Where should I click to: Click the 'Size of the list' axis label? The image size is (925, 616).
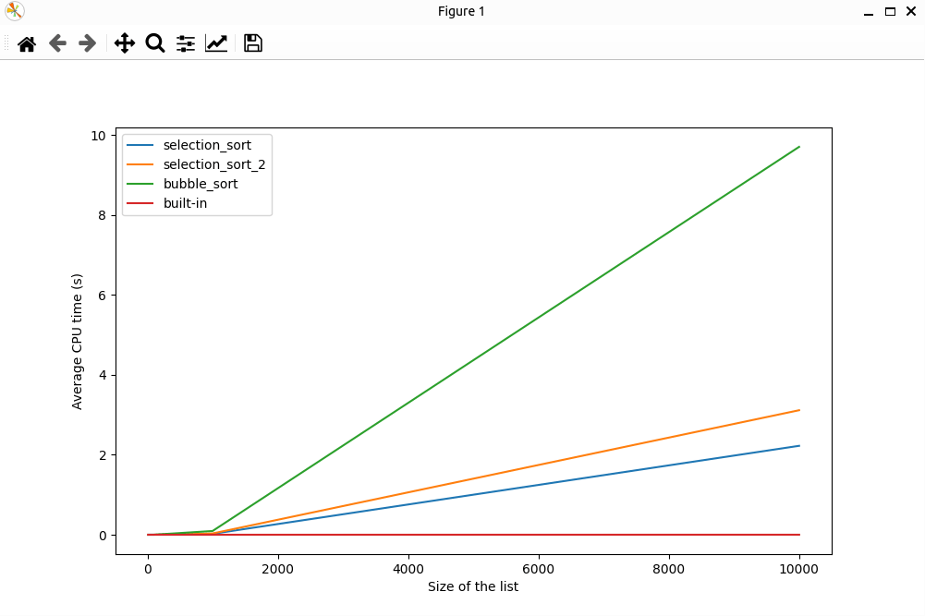click(473, 586)
